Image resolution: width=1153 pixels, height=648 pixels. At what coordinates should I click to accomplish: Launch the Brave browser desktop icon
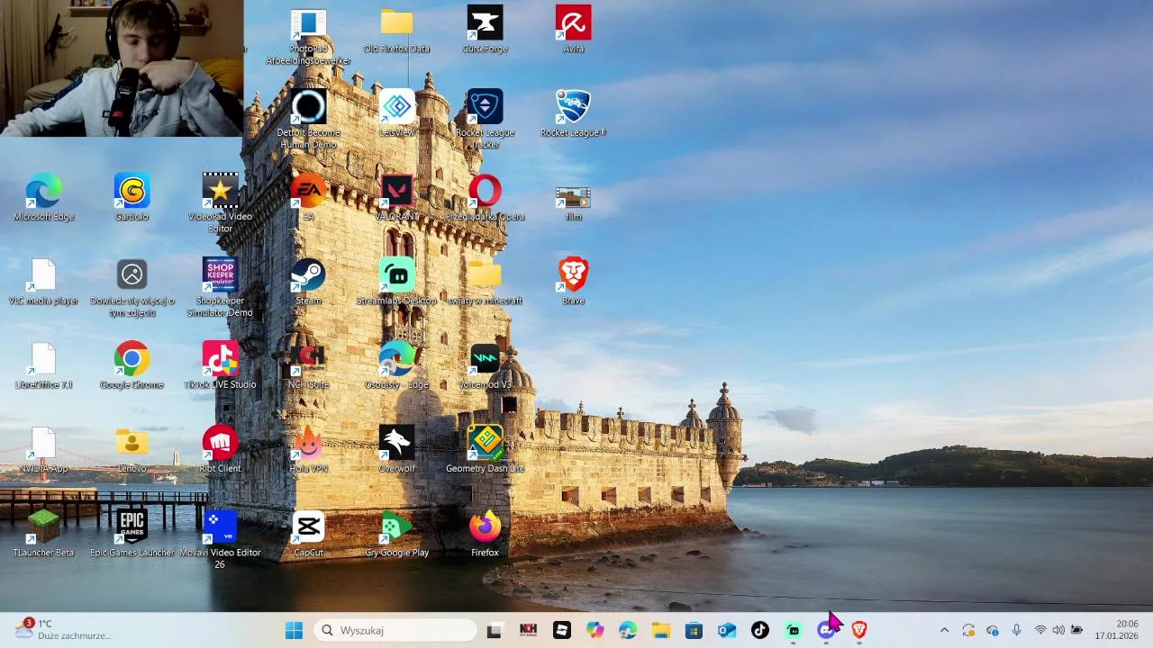573,282
